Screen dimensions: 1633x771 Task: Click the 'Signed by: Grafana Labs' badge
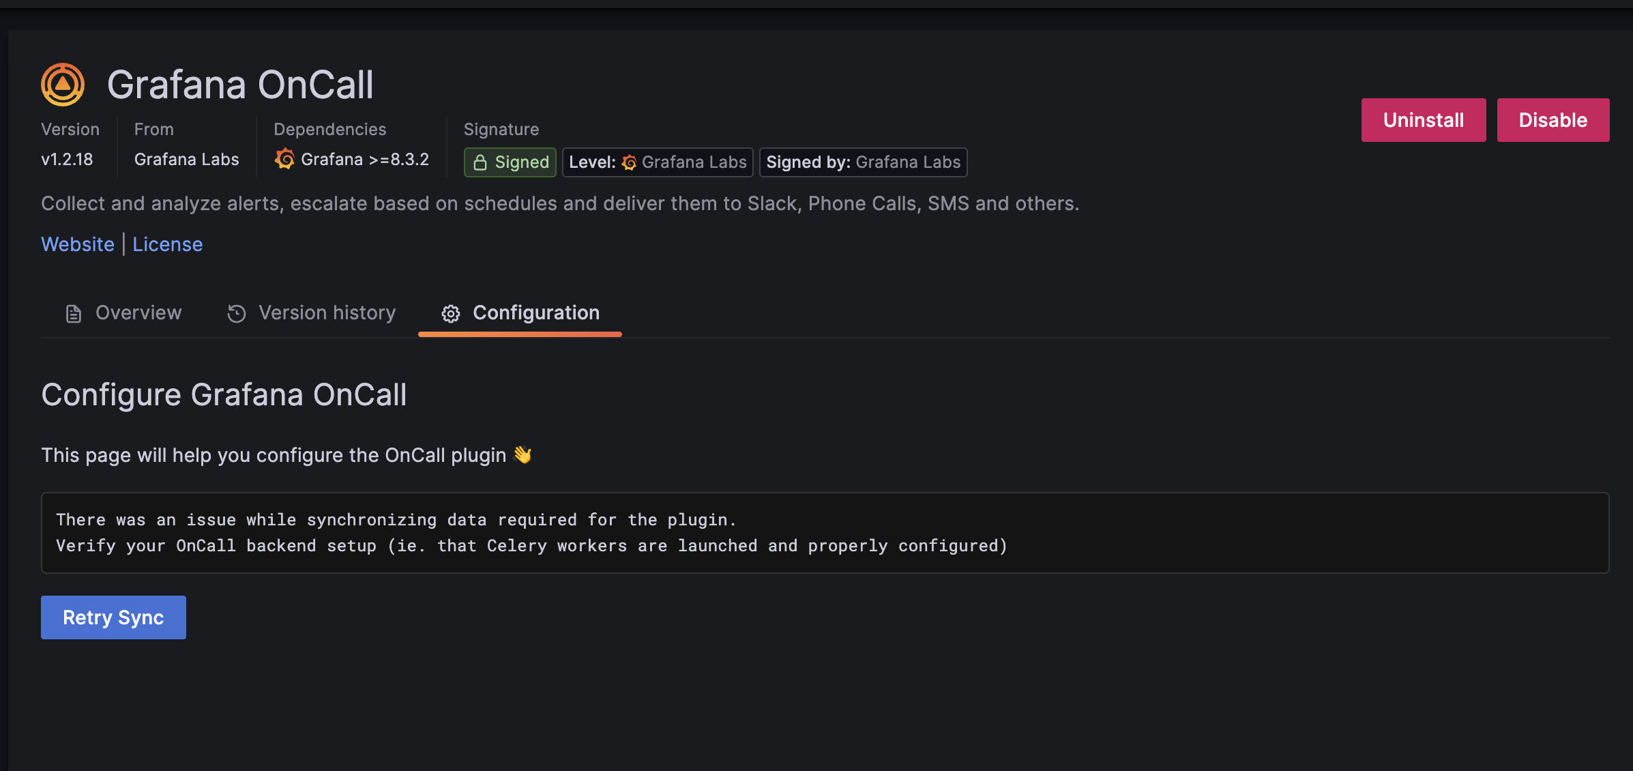[863, 162]
